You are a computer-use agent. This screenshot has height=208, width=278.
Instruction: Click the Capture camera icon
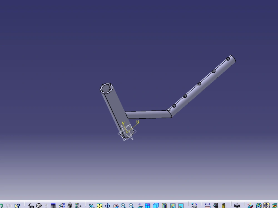[x=237, y=206]
